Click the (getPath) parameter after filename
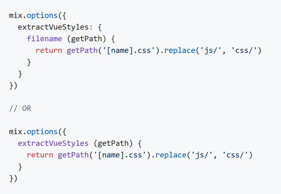The width and height of the screenshot is (281, 194). [x=87, y=39]
